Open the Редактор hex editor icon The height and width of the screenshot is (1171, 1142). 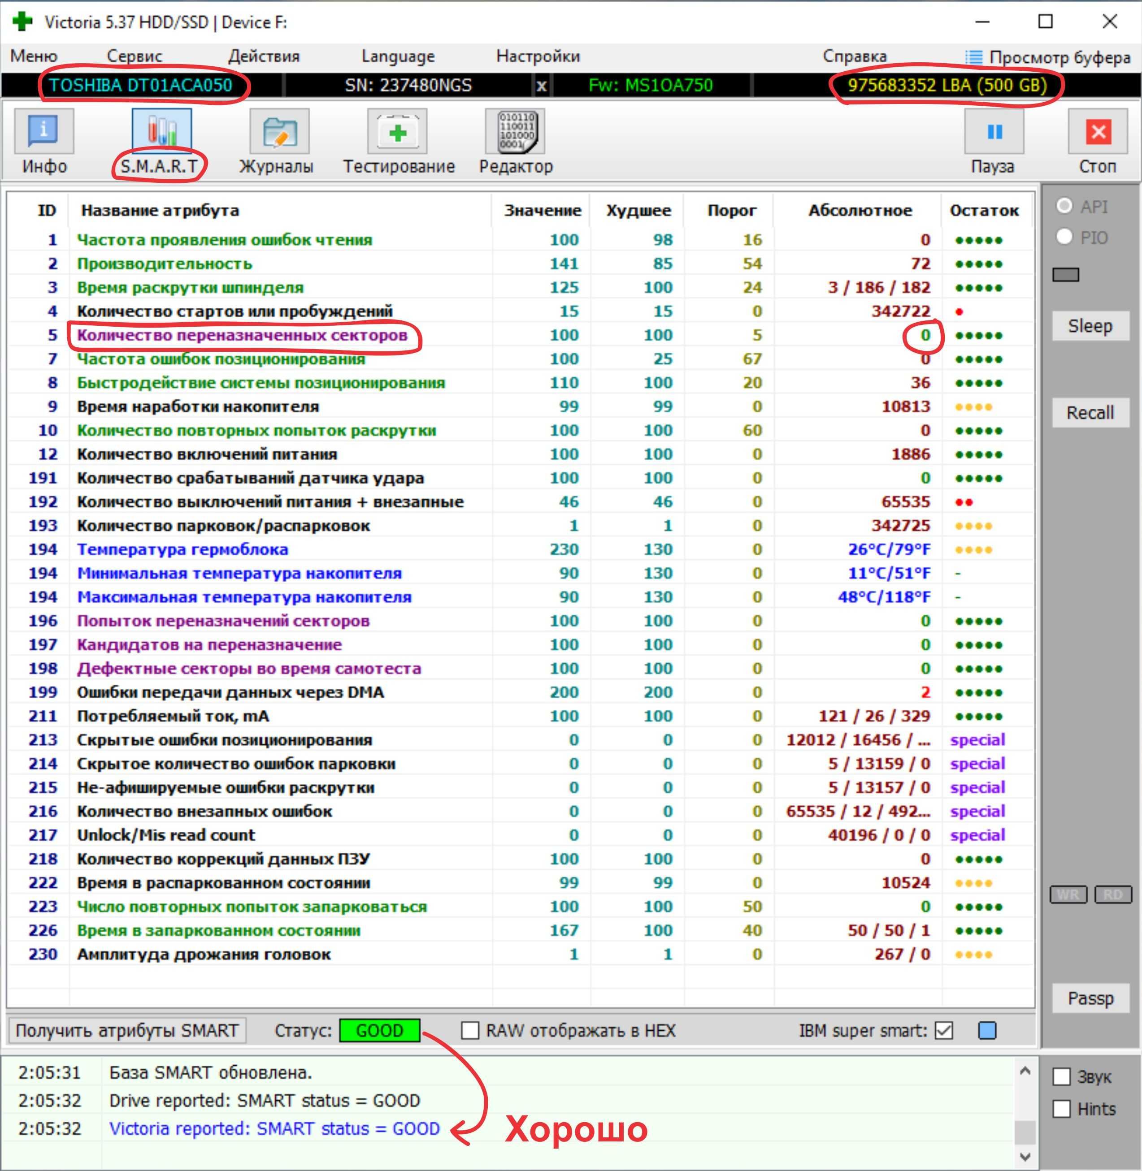515,131
